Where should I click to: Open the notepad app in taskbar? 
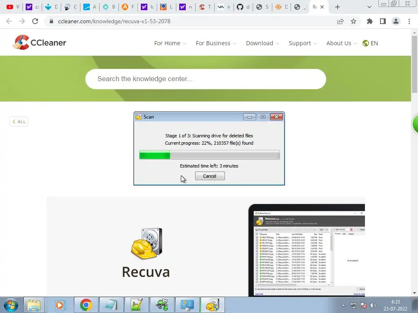111,305
